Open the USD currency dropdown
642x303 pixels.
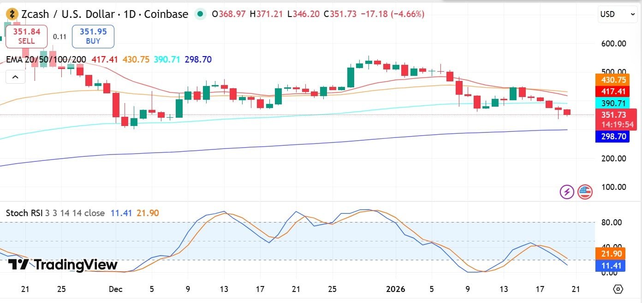[617, 14]
